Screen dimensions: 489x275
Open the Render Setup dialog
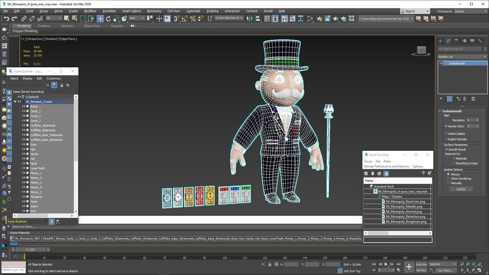319,18
